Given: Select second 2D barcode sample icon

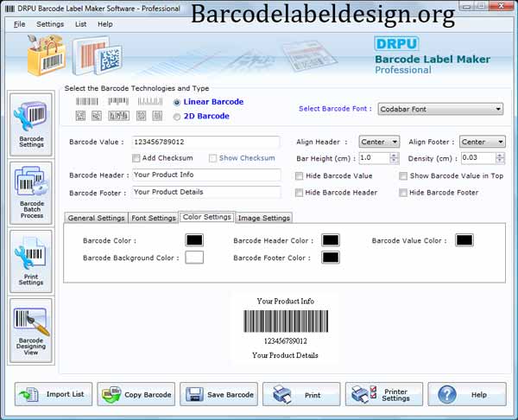Looking at the screenshot, I should (x=97, y=116).
